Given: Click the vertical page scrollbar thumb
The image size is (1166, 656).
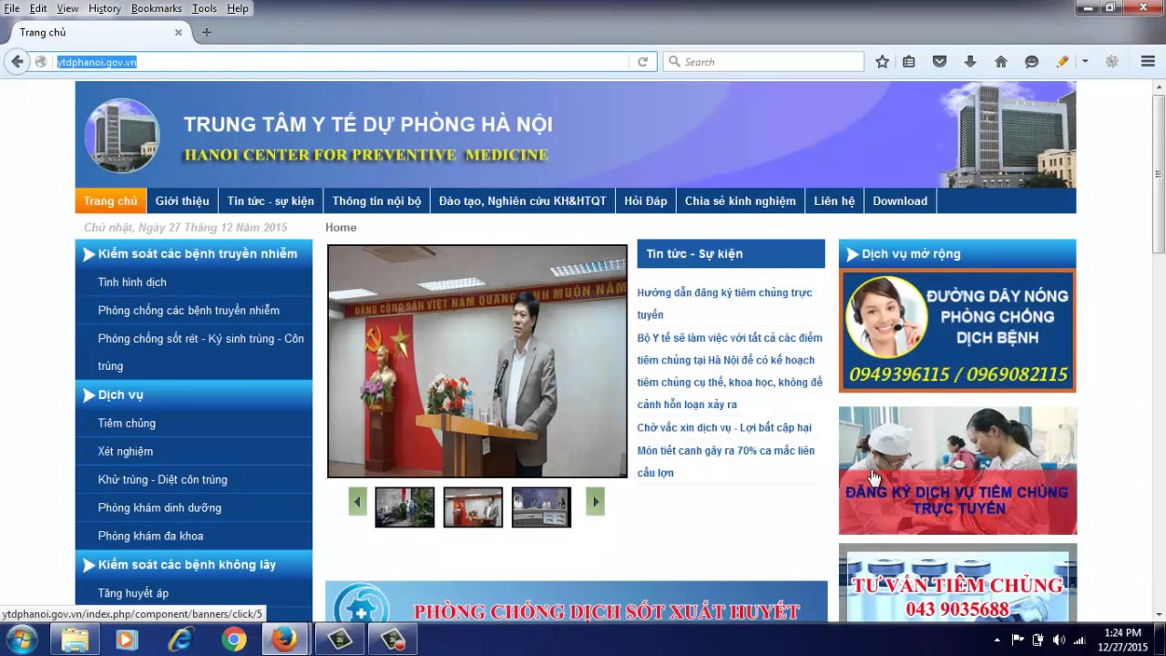Looking at the screenshot, I should [1158, 173].
